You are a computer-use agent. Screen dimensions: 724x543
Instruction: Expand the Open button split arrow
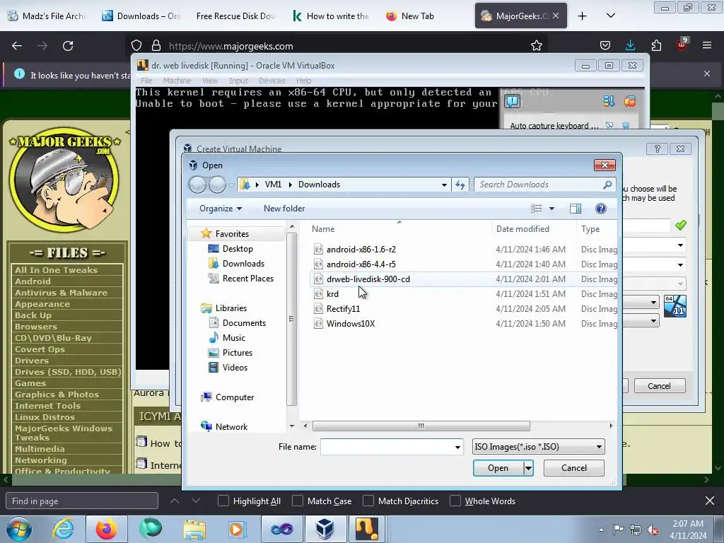(x=528, y=468)
